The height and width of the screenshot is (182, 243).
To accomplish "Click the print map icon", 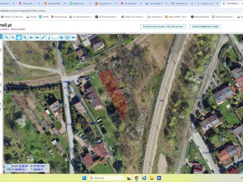I will (62, 37).
